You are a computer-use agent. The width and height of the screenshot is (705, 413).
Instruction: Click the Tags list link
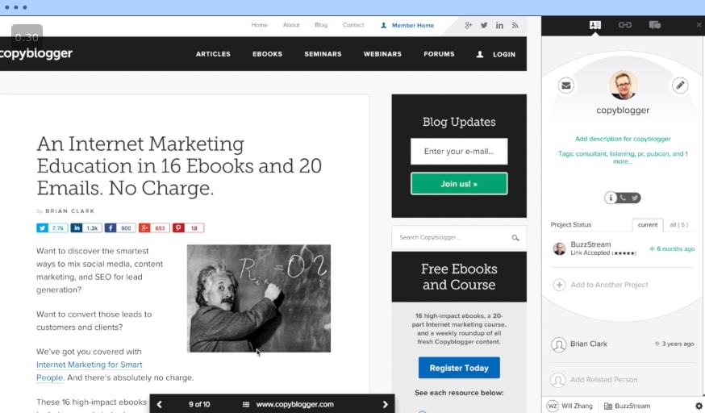pos(623,157)
